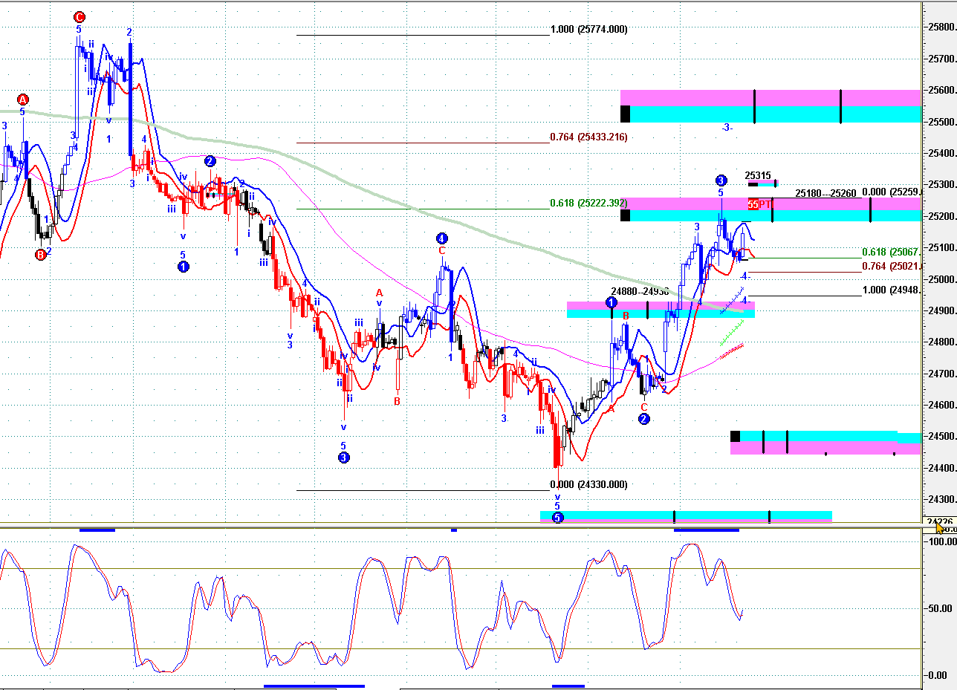Select blue circled 5 marker at chart low
Screen dimensions: 957x690
(558, 517)
